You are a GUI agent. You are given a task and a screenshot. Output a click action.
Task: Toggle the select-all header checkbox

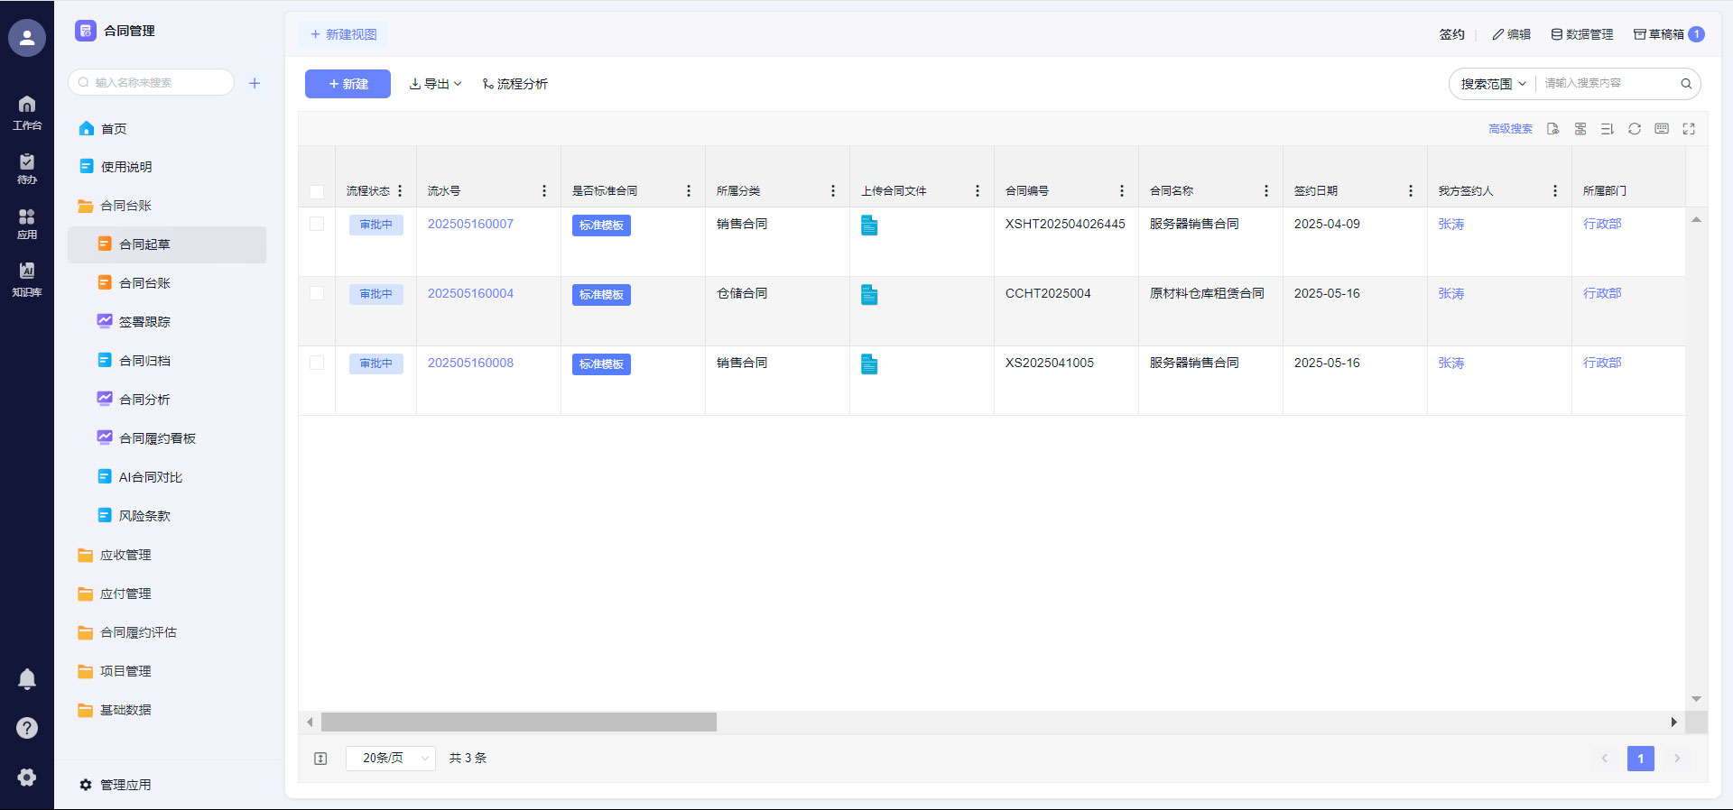[317, 191]
